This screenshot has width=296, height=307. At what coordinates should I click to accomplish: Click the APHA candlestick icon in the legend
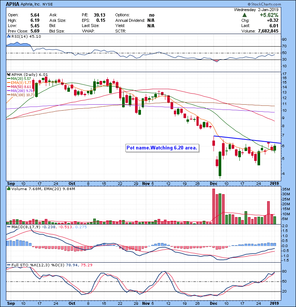(9, 74)
